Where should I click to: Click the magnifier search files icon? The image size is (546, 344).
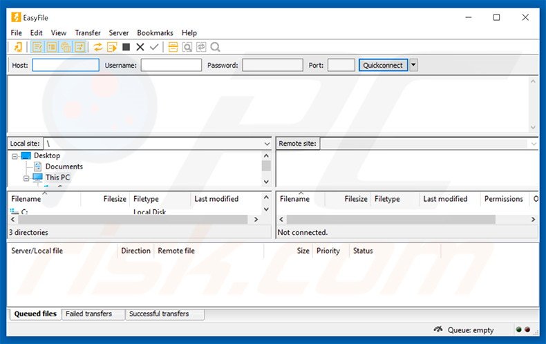point(215,47)
